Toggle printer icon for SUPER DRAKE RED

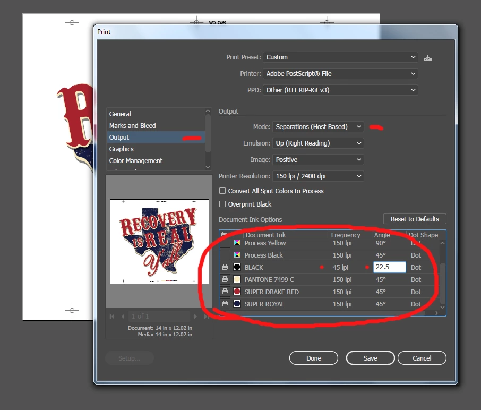coord(225,292)
